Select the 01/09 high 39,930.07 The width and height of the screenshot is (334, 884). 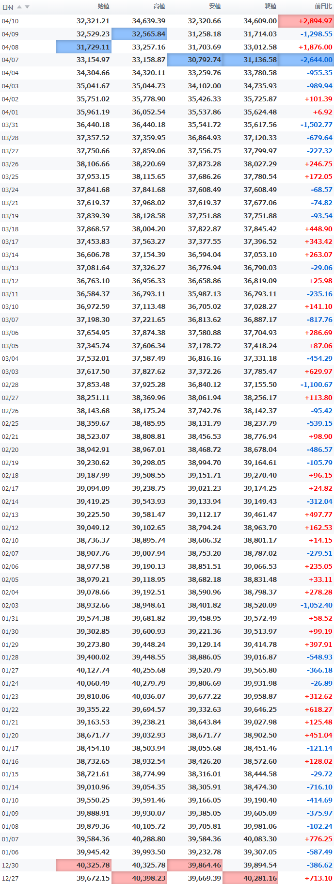pos(149,813)
